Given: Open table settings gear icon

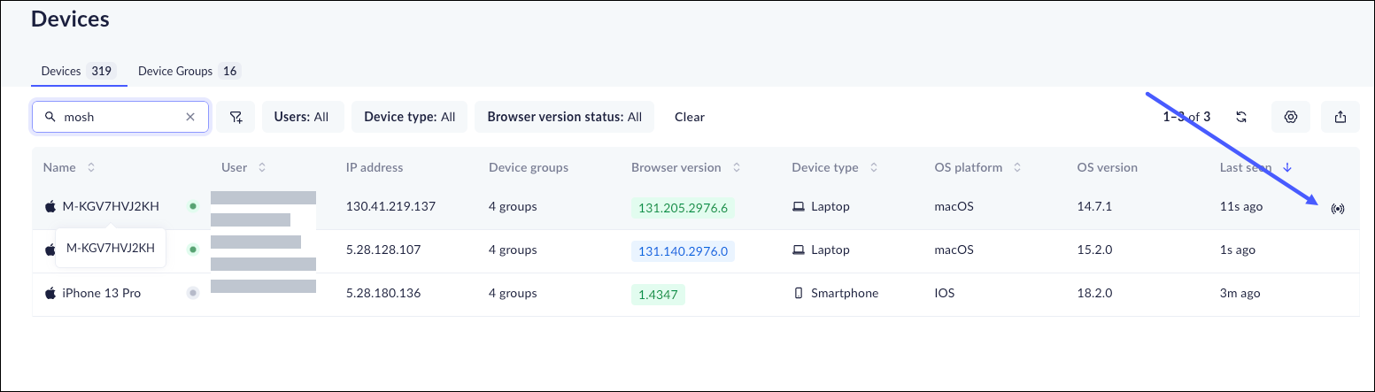Looking at the screenshot, I should pyautogui.click(x=1291, y=117).
